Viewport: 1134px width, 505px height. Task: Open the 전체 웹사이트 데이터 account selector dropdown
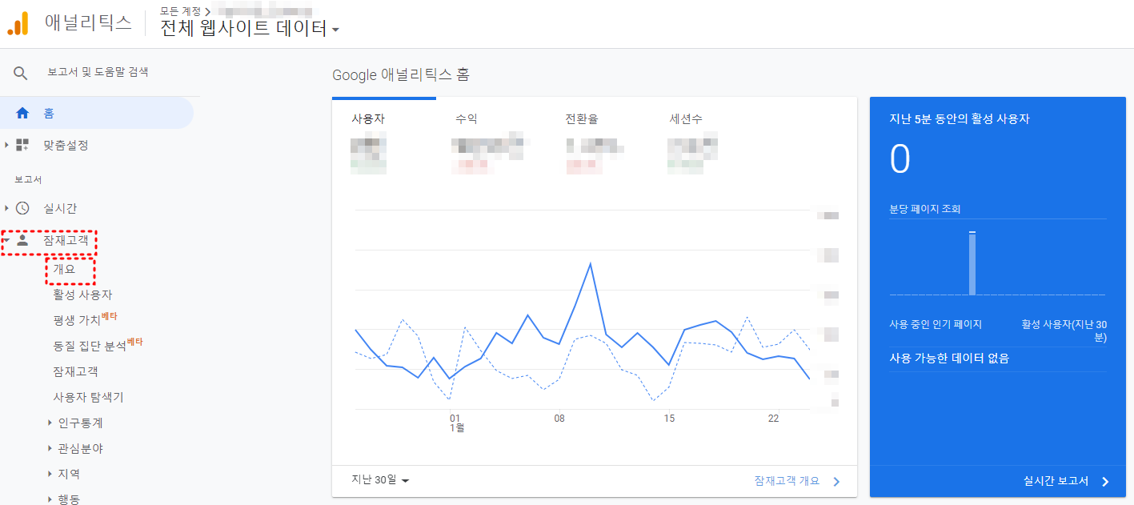click(250, 29)
